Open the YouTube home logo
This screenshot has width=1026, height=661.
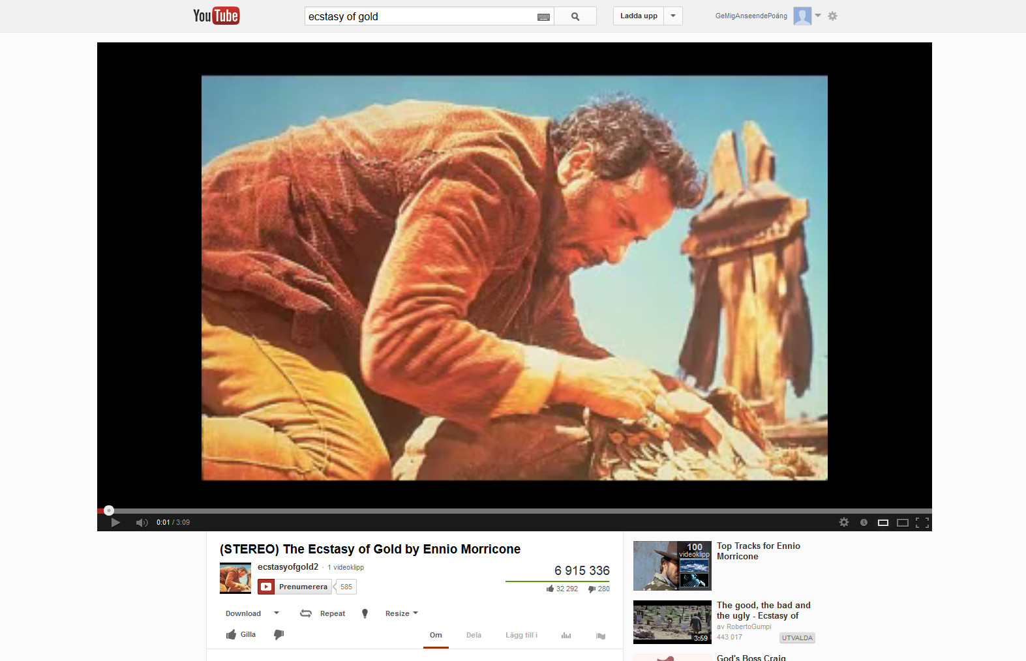217,16
